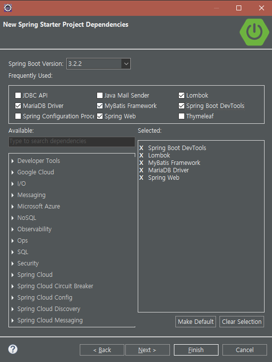Enable Spring Configuration Processor checkbox
The height and width of the screenshot is (362, 272).
click(x=18, y=116)
